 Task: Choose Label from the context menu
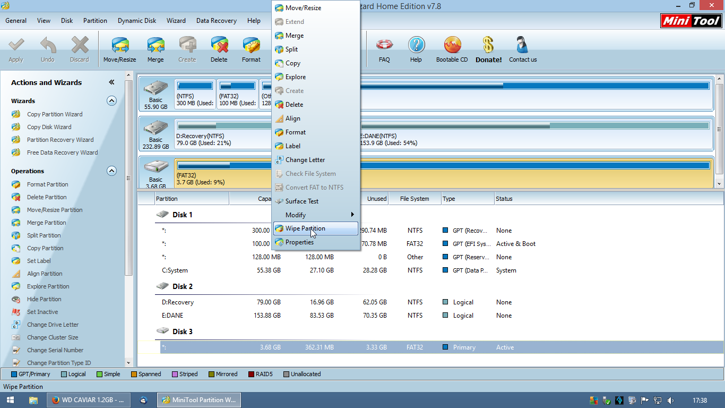315,146
